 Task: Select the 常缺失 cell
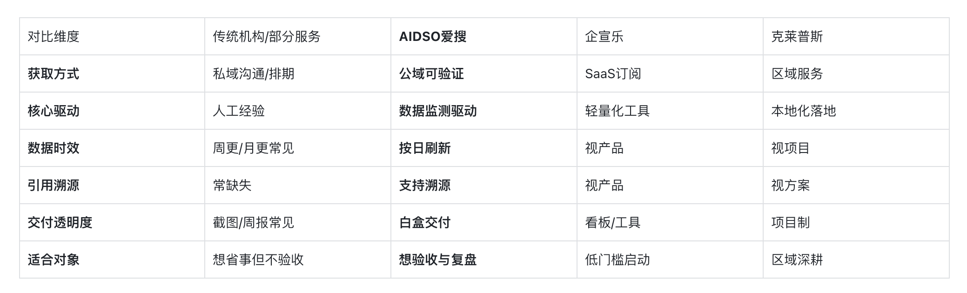(x=298, y=185)
